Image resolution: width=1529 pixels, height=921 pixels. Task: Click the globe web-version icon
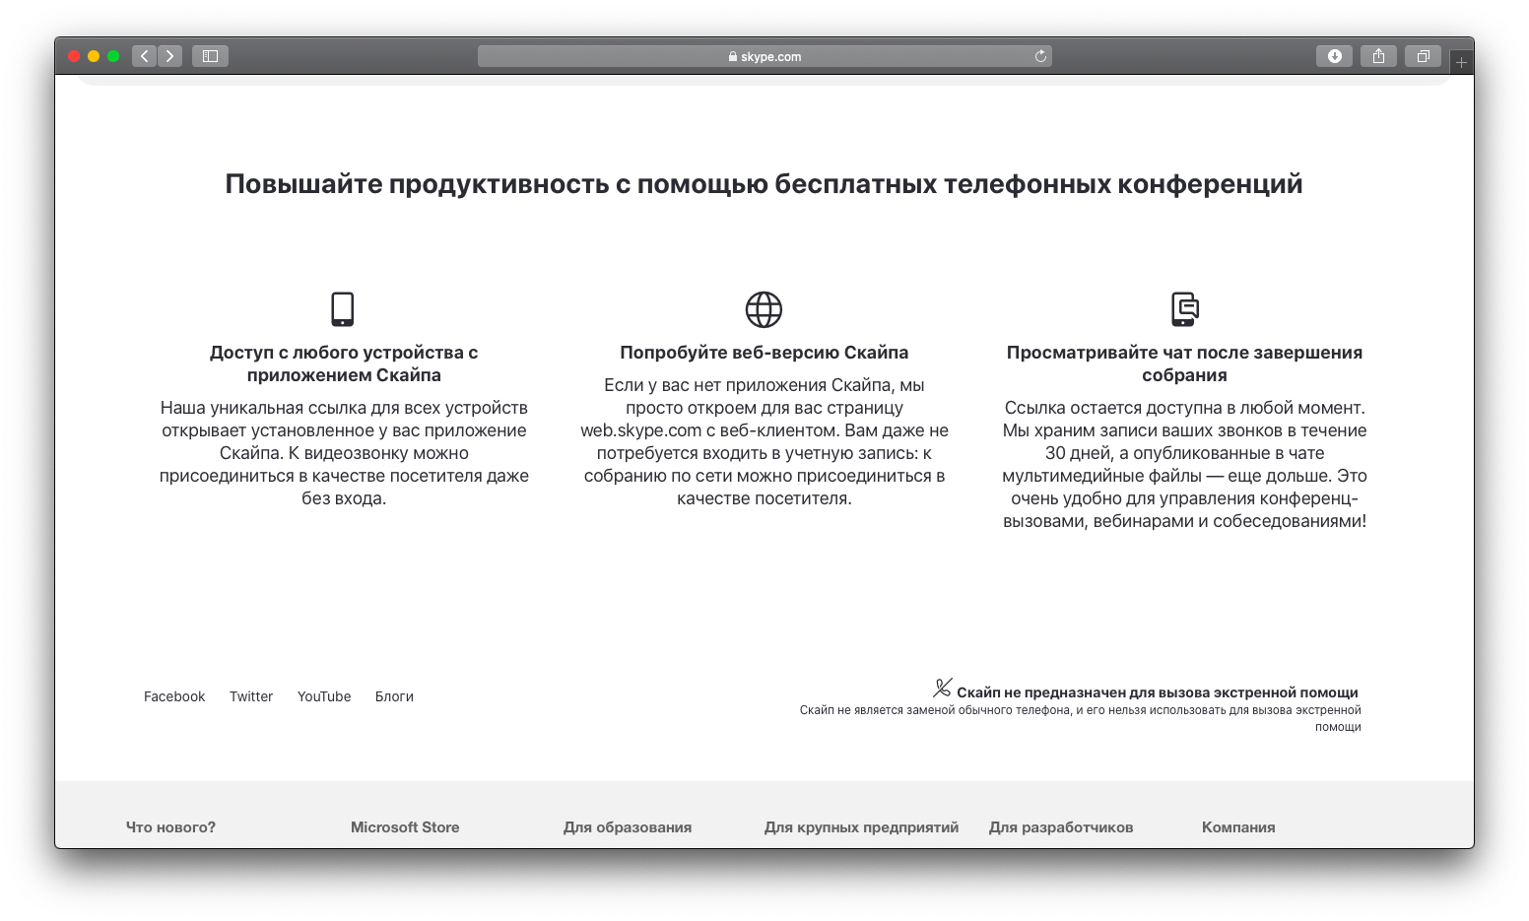click(x=764, y=309)
